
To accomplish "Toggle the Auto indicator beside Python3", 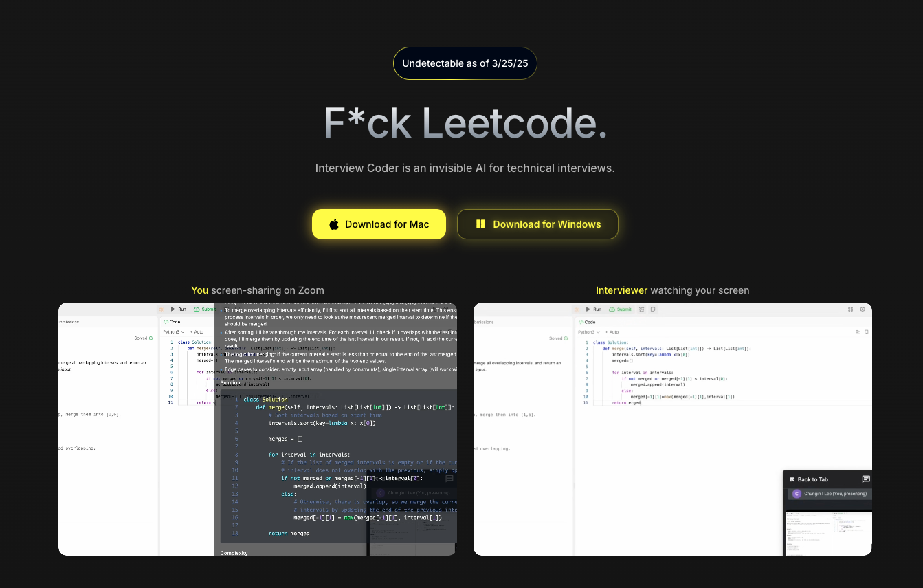I will [x=613, y=331].
